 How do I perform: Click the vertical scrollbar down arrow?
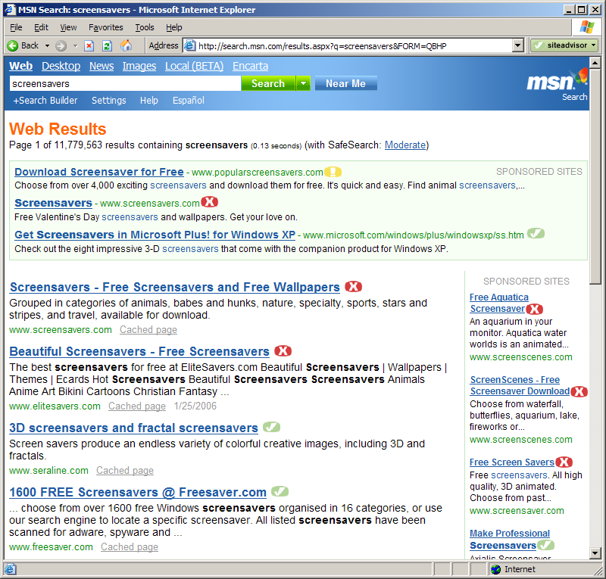point(595,553)
